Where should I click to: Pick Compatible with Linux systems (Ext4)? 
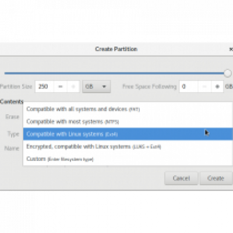click(128, 134)
